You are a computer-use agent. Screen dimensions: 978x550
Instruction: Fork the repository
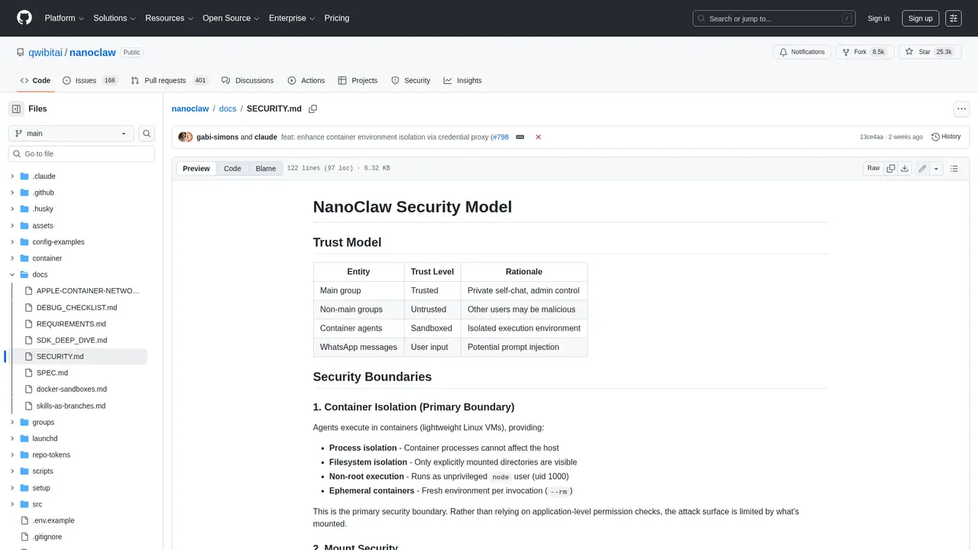(864, 52)
